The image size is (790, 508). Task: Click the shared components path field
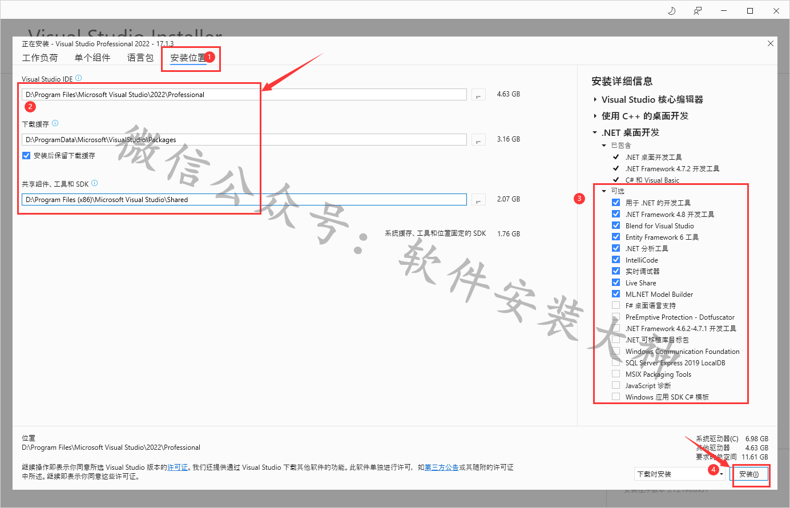244,200
